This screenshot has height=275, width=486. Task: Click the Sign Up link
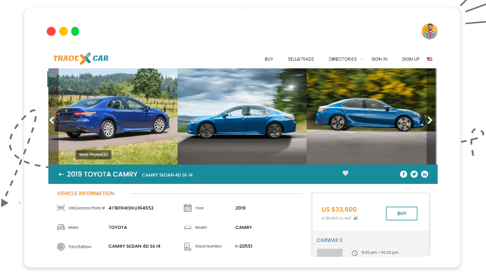pos(410,59)
